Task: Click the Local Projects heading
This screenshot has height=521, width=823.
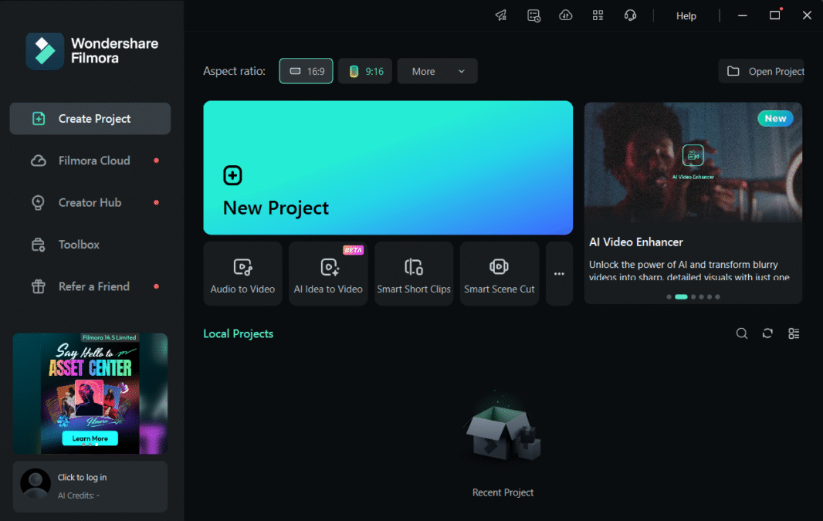Action: [x=239, y=333]
